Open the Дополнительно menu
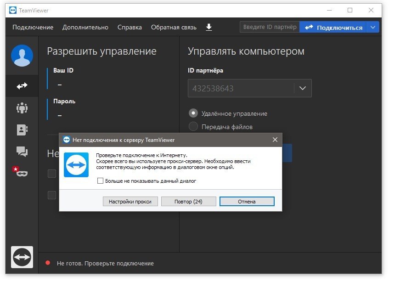Viewport: 400px width, 287px height. click(85, 27)
